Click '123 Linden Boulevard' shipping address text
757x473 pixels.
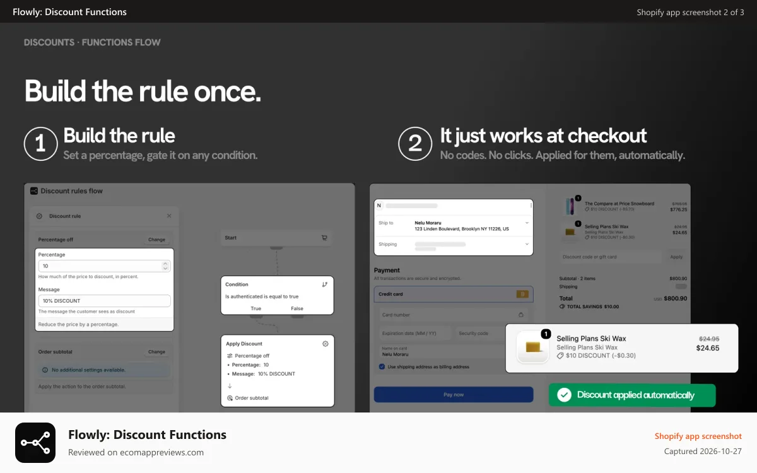pyautogui.click(x=462, y=229)
